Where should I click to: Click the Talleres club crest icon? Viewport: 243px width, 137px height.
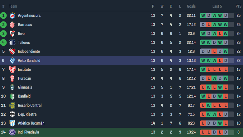click(x=12, y=43)
